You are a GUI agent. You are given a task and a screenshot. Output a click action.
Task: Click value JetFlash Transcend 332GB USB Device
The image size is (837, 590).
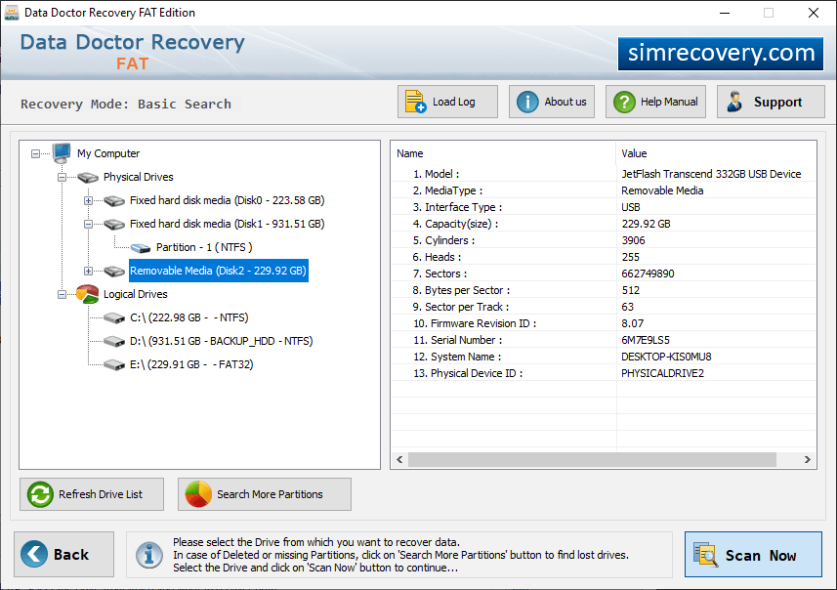(x=711, y=174)
